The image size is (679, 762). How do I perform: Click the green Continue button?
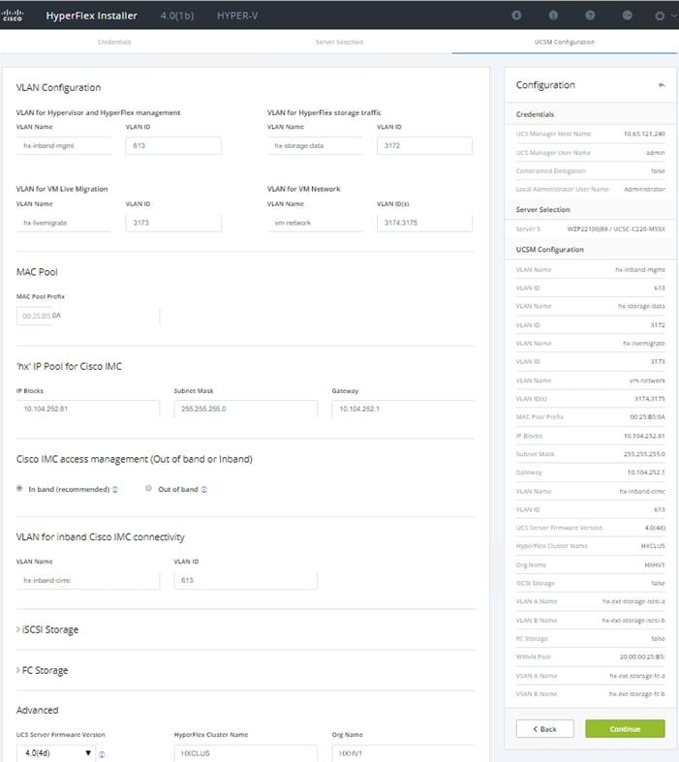click(625, 728)
